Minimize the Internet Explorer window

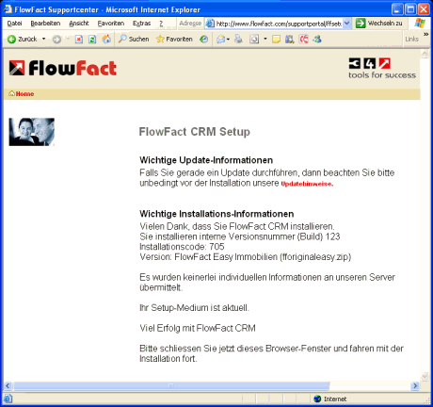coord(397,9)
